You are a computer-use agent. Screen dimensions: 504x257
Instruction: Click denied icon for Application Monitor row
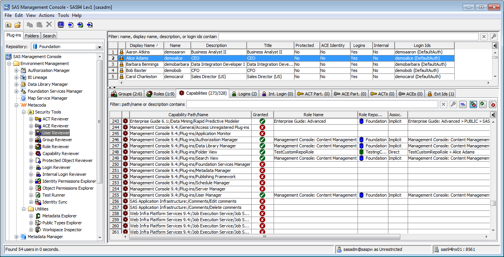point(262,134)
